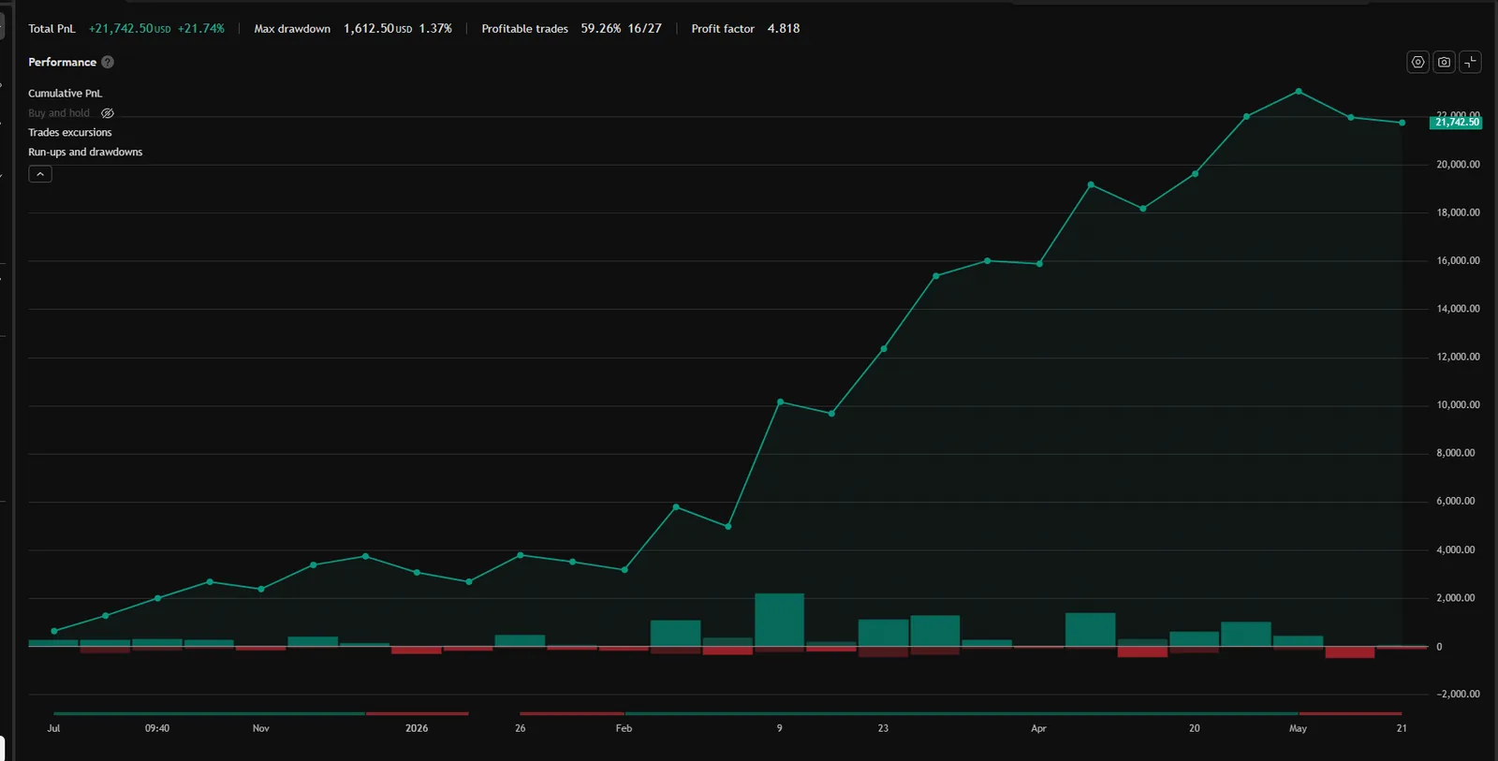
Task: Click the 2026 year label
Action: (x=417, y=728)
